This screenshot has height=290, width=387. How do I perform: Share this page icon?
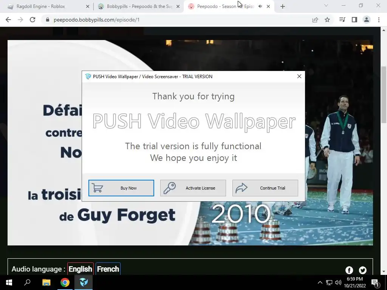click(x=315, y=20)
